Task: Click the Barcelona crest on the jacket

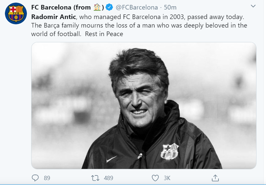Action: click(x=170, y=151)
